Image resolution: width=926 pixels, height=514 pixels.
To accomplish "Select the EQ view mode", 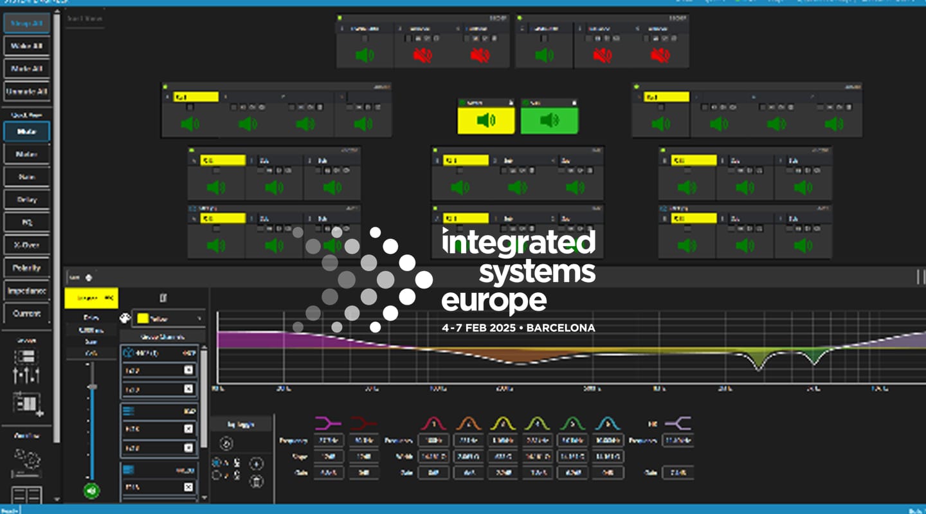I will click(26, 222).
